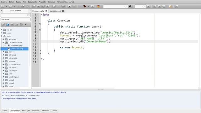The image size is (201, 113).
Task: Click the Open file toolbar icon
Action: click(x=10, y=6)
